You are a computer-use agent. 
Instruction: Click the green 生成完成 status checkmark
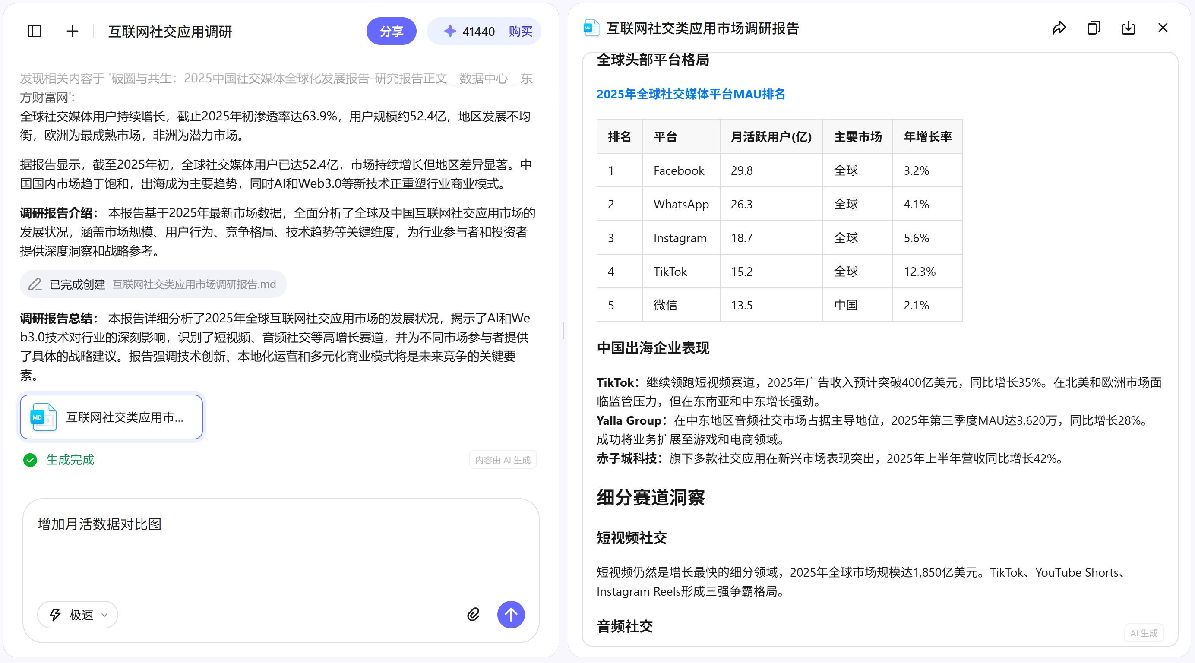pos(30,460)
